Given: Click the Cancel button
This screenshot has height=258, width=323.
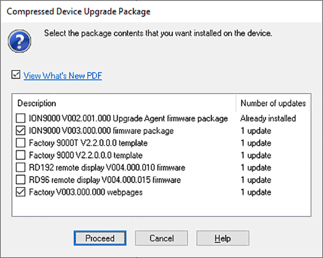Looking at the screenshot, I should 161,238.
